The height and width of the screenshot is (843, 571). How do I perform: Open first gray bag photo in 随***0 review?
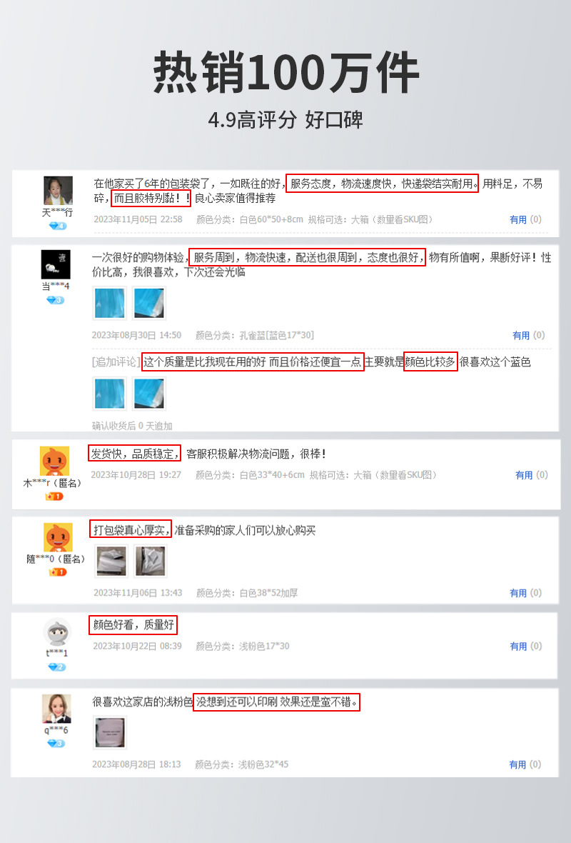(x=112, y=561)
